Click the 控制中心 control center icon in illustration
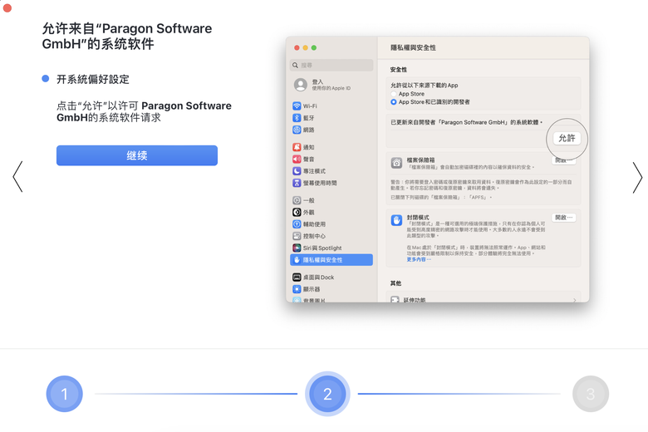 [x=297, y=236]
